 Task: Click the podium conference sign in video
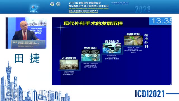(28, 44)
